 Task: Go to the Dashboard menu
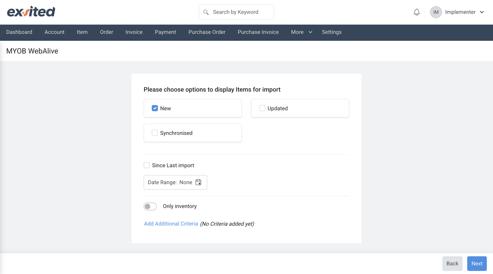tap(19, 32)
